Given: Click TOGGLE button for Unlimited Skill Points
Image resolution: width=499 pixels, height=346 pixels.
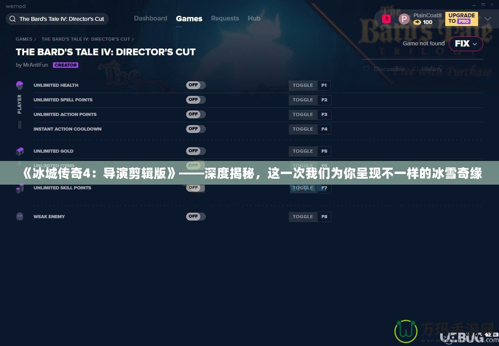Looking at the screenshot, I should tap(303, 188).
